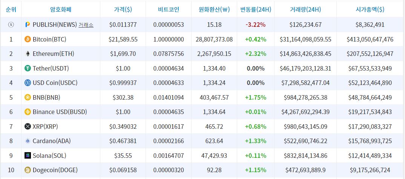Click the sponsored S badge in rank column

tap(11, 25)
